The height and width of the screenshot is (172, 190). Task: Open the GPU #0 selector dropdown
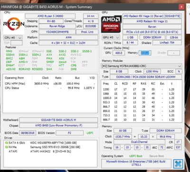tap(111, 38)
